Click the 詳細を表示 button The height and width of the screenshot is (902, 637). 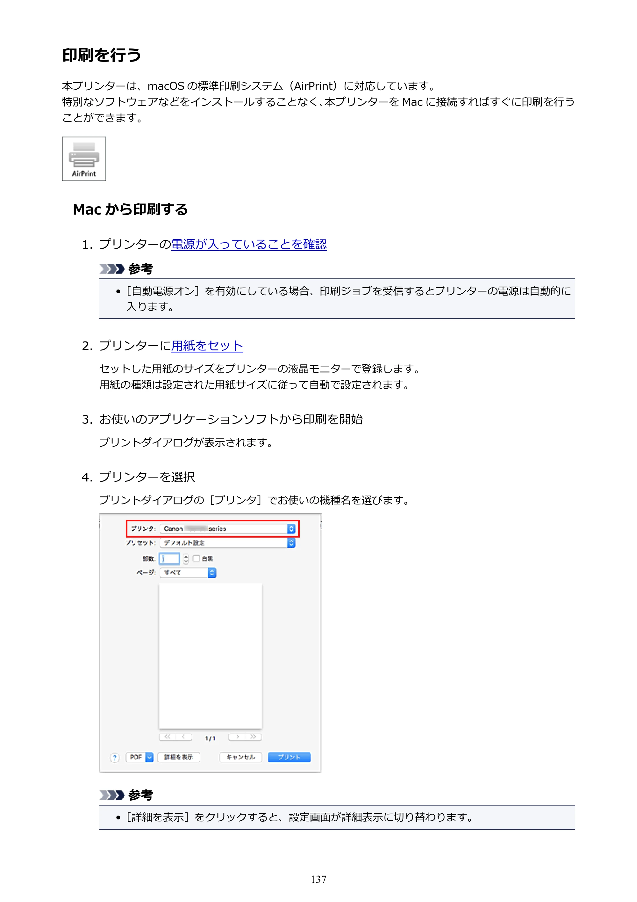(179, 757)
